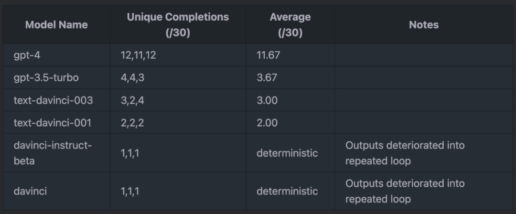The image size is (516, 214).
Task: Select the davinci-instruct-beta cell
Action: (53, 153)
